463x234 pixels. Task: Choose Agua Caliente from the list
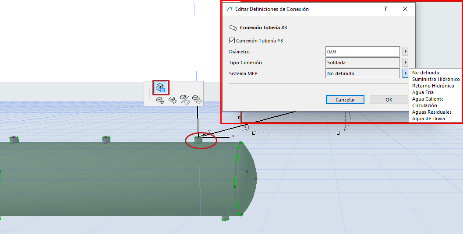pos(428,99)
